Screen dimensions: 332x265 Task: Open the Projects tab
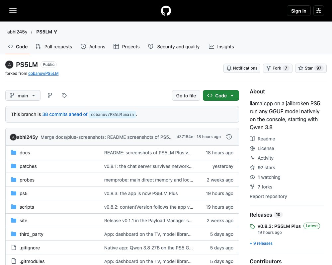(126, 47)
